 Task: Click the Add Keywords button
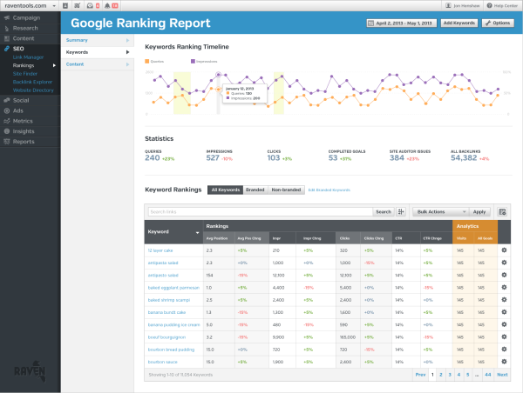[x=459, y=23]
